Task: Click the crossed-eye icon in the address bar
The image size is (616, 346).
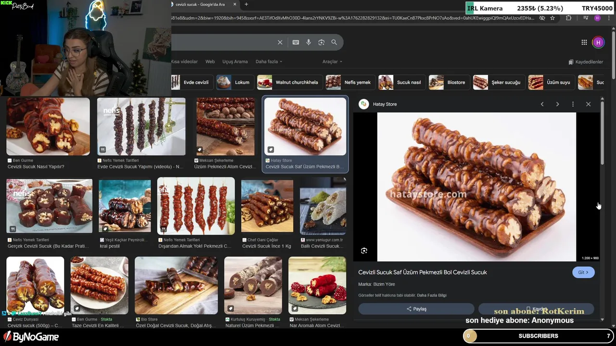Action: click(x=542, y=18)
